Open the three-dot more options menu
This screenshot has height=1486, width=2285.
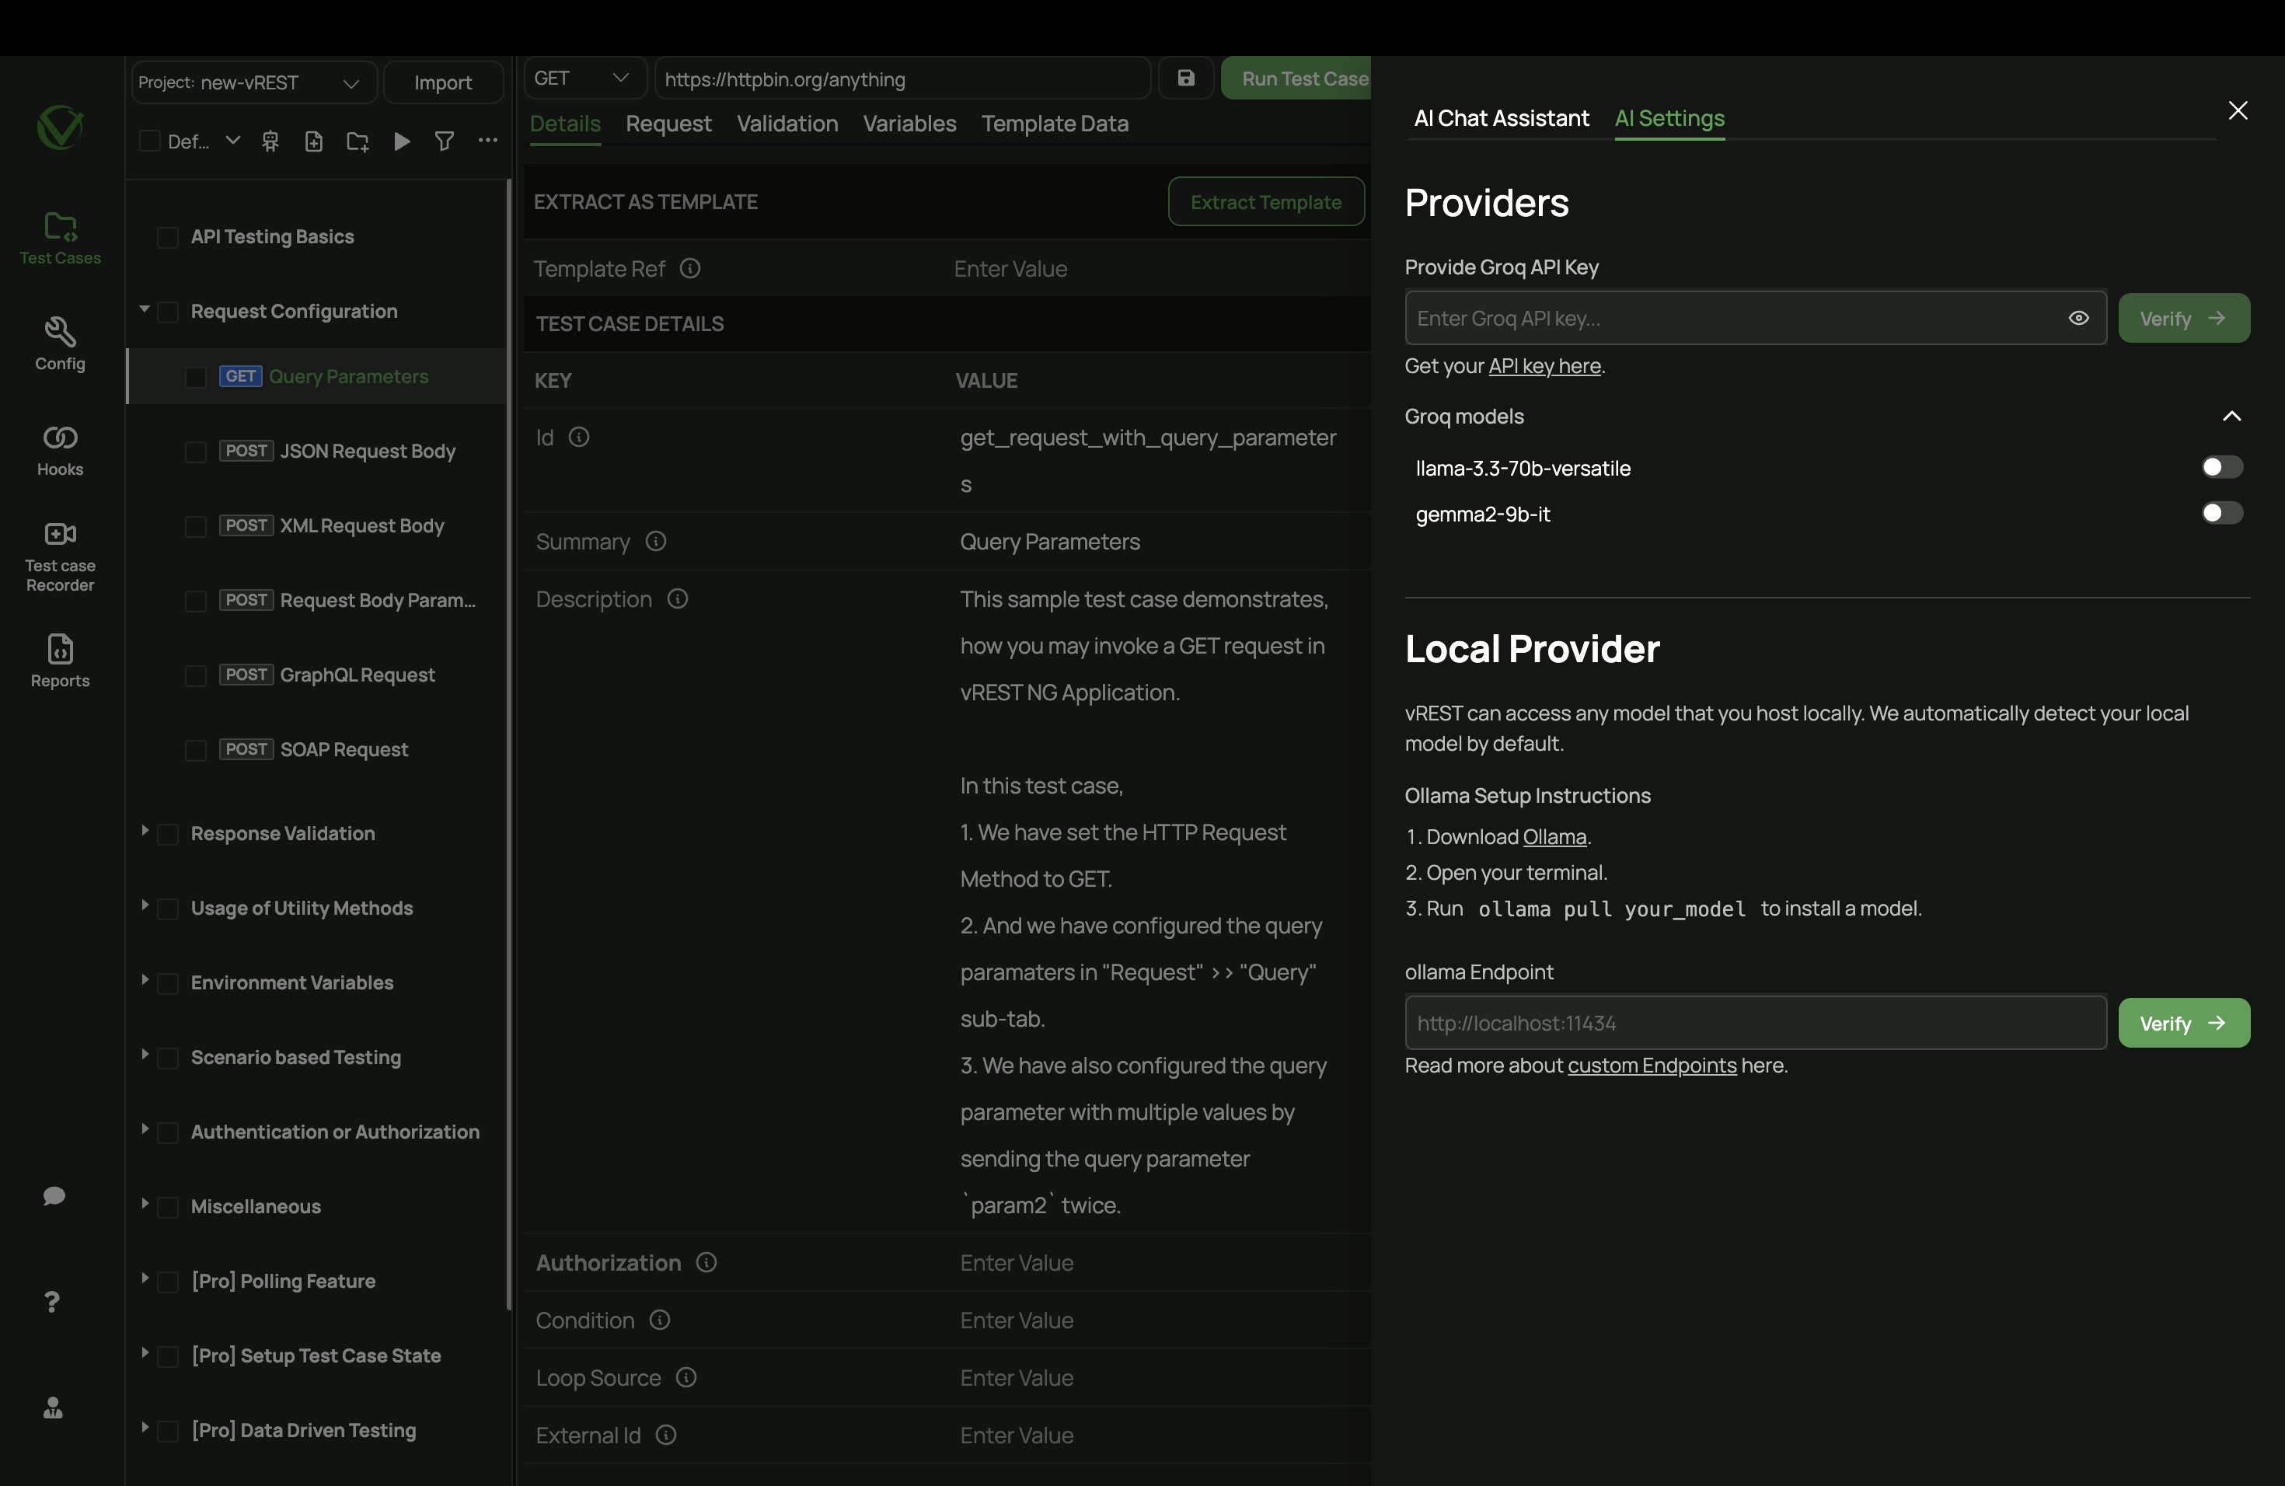pyautogui.click(x=488, y=140)
